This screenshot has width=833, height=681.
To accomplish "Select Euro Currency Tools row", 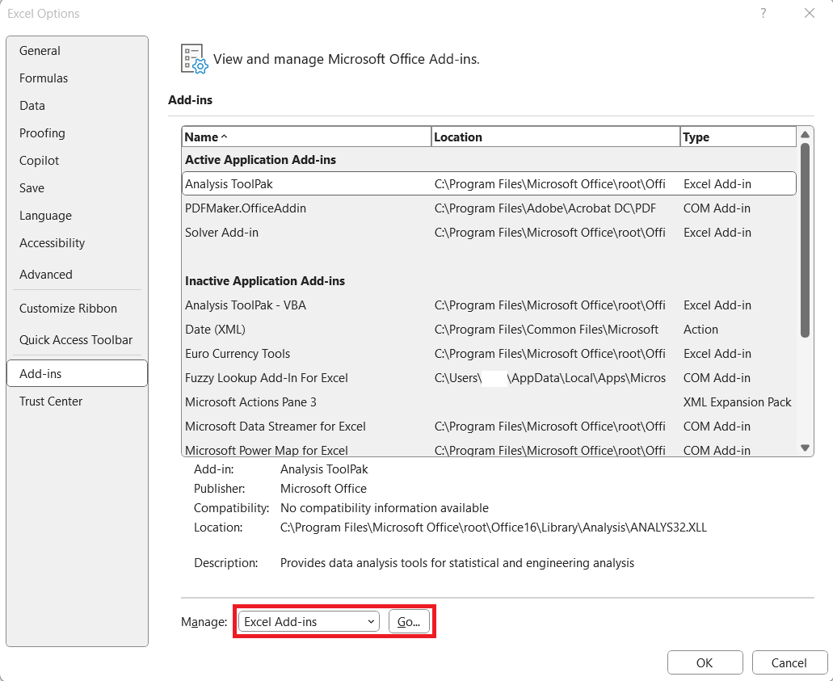I will (x=489, y=354).
